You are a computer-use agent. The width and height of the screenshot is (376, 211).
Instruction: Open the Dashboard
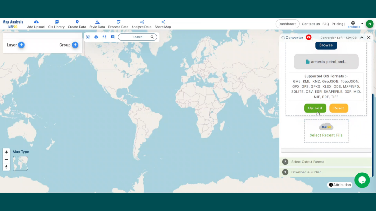[287, 24]
